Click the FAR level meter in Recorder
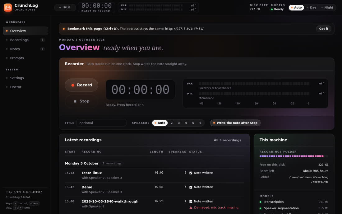Viewport: 342px width, 214px height. click(x=254, y=84)
